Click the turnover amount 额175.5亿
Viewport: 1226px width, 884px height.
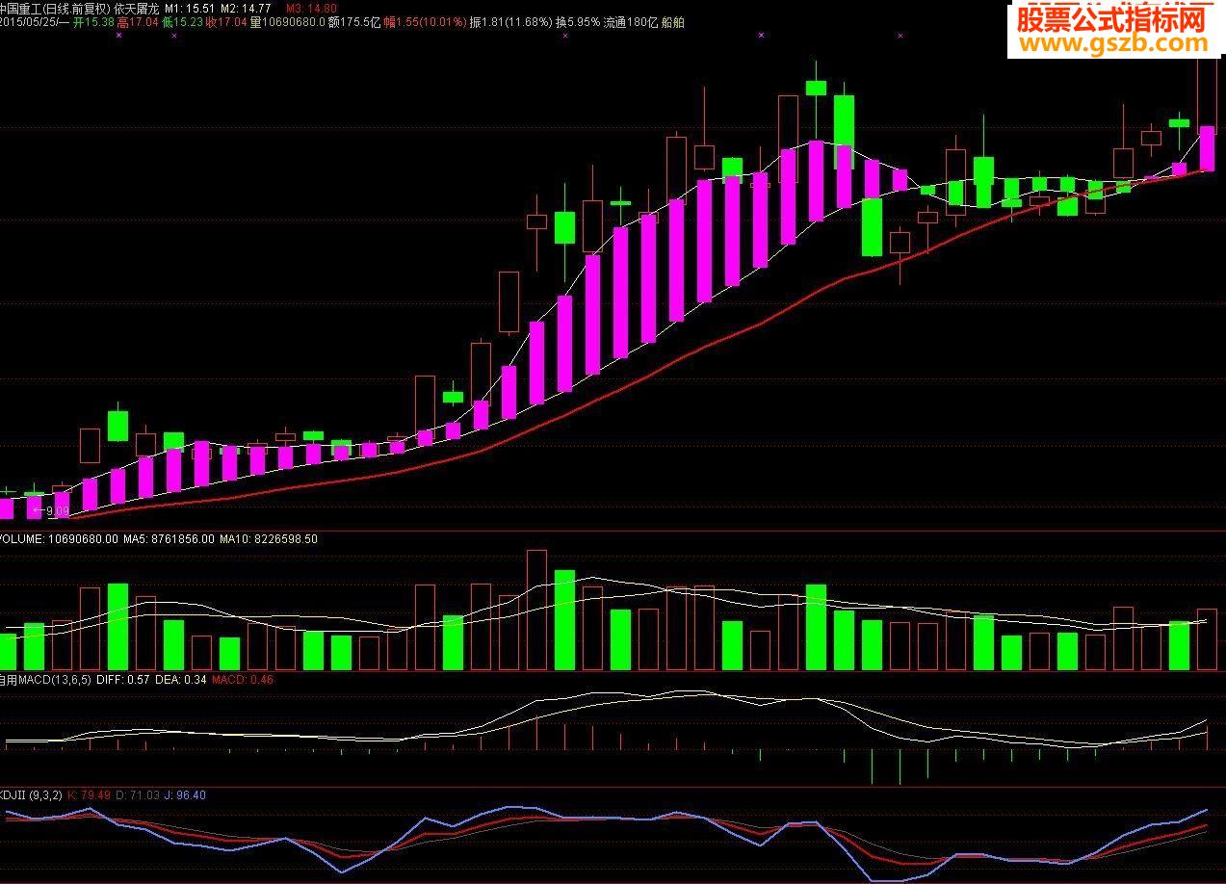[x=354, y=21]
